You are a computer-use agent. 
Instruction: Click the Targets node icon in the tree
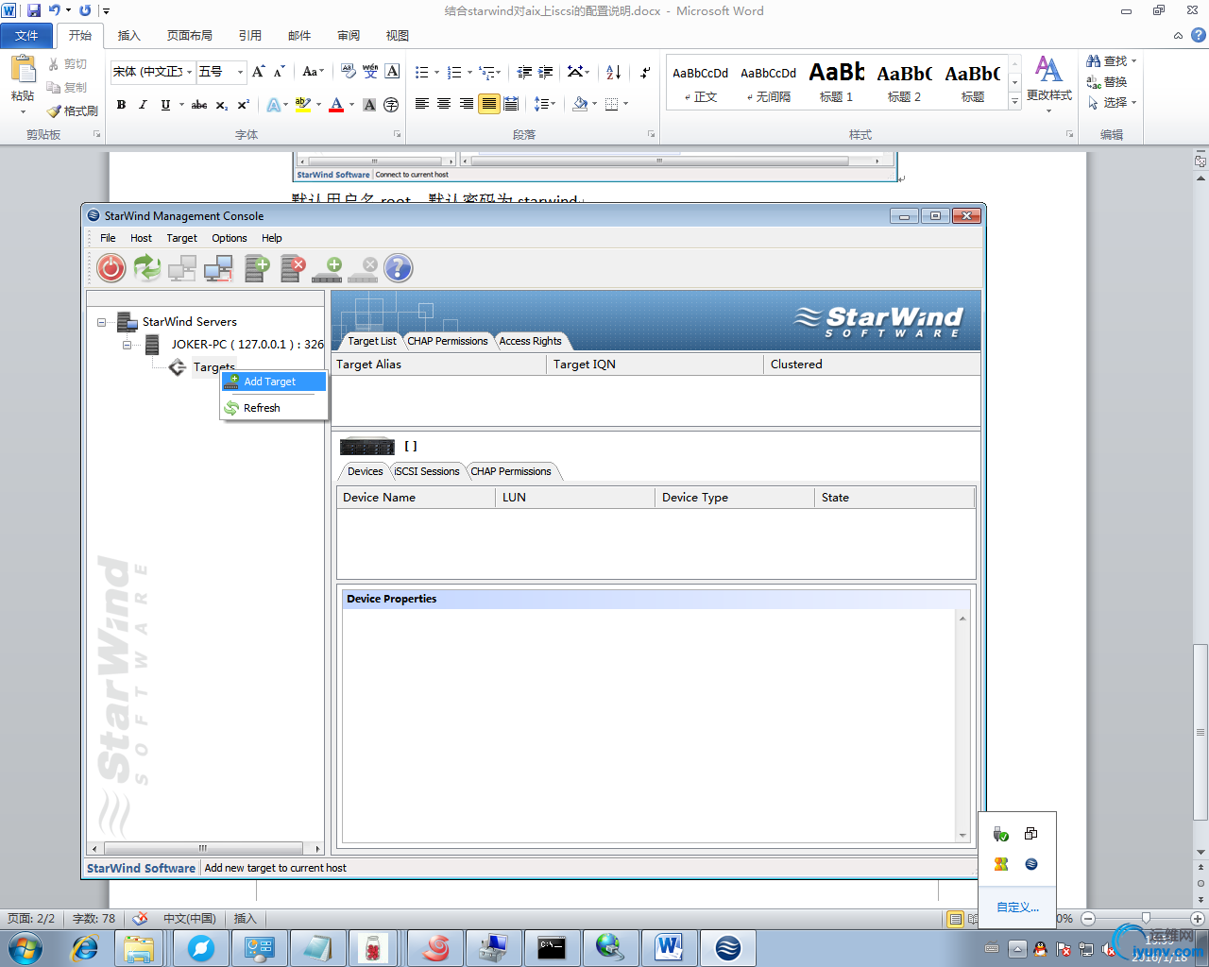pyautogui.click(x=178, y=367)
